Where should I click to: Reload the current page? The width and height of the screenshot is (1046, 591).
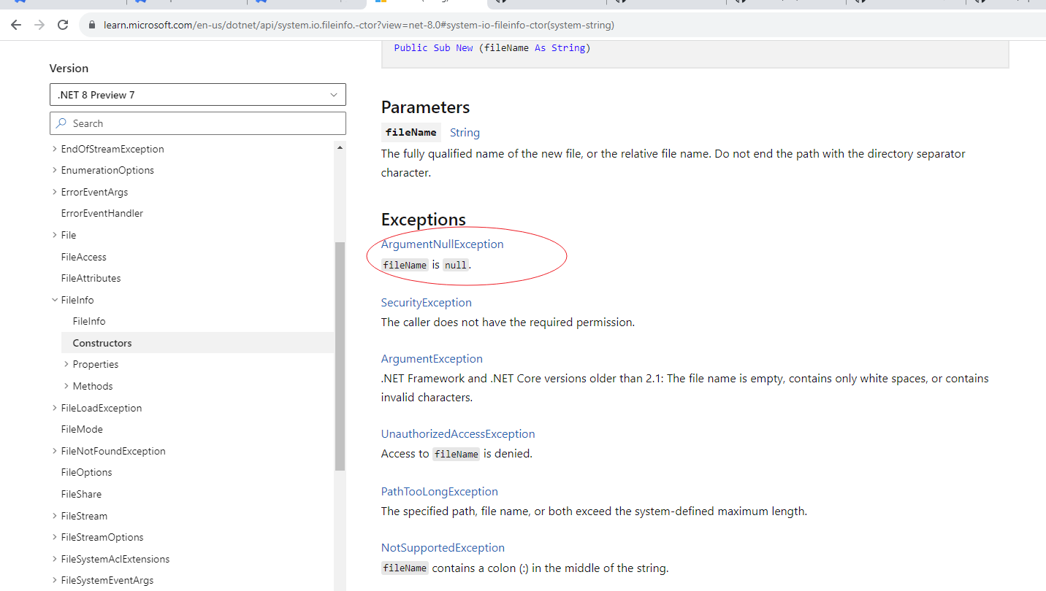click(x=63, y=24)
